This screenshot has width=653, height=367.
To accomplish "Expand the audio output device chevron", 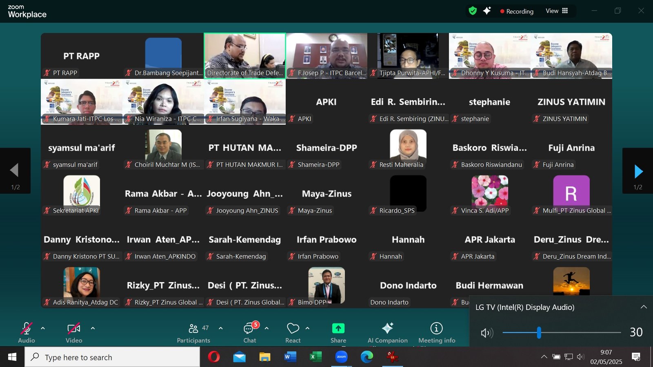I will tap(644, 307).
